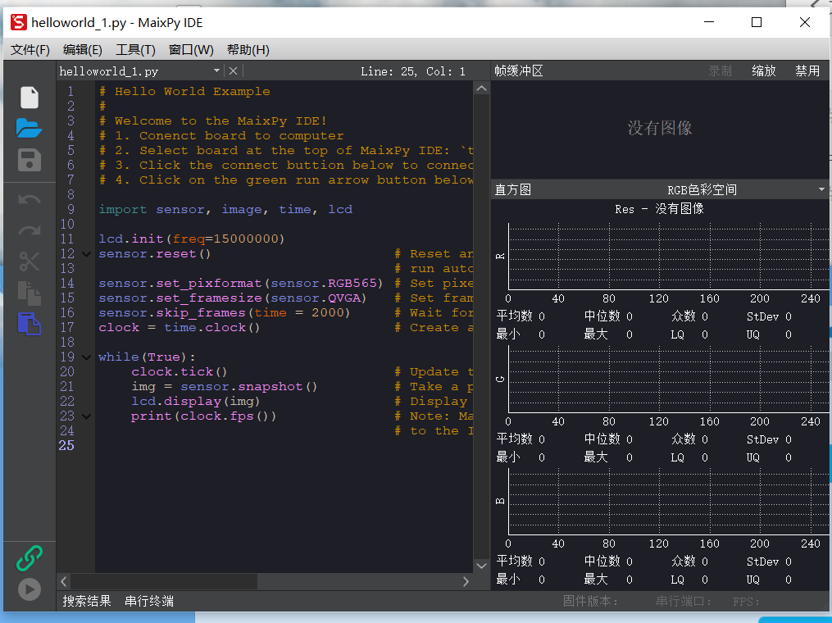The height and width of the screenshot is (623, 832).
Task: Click the Redo arrow icon
Action: [30, 230]
